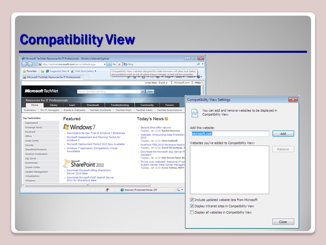Click the Add to Favorites Bar star icon
This screenshot has width=326, height=245.
pos(42,71)
